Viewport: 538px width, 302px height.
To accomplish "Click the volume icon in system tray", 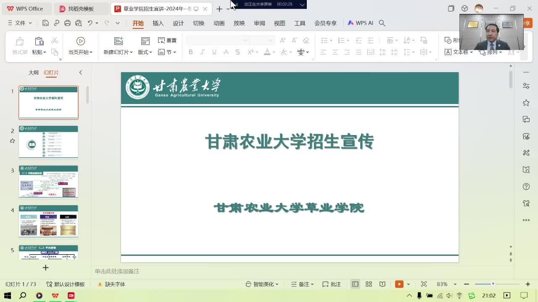I will 450,296.
